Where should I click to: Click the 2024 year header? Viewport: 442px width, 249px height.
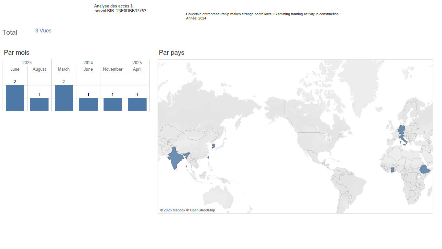coord(88,63)
